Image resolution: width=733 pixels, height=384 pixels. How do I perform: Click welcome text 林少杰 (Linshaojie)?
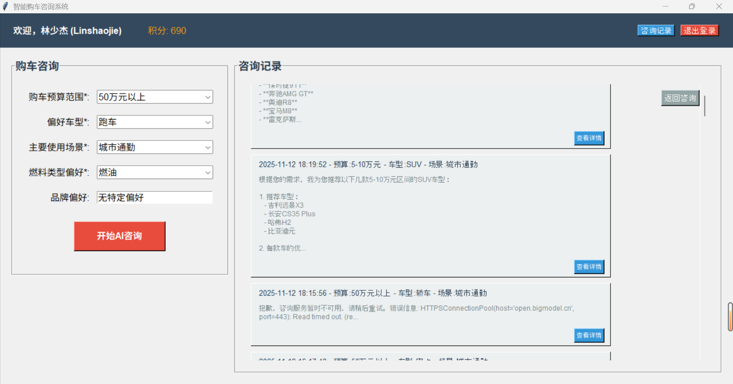(81, 30)
